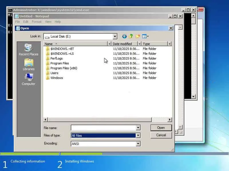The image size is (229, 171).
Task: Select the Users folder icon
Action: (48, 73)
